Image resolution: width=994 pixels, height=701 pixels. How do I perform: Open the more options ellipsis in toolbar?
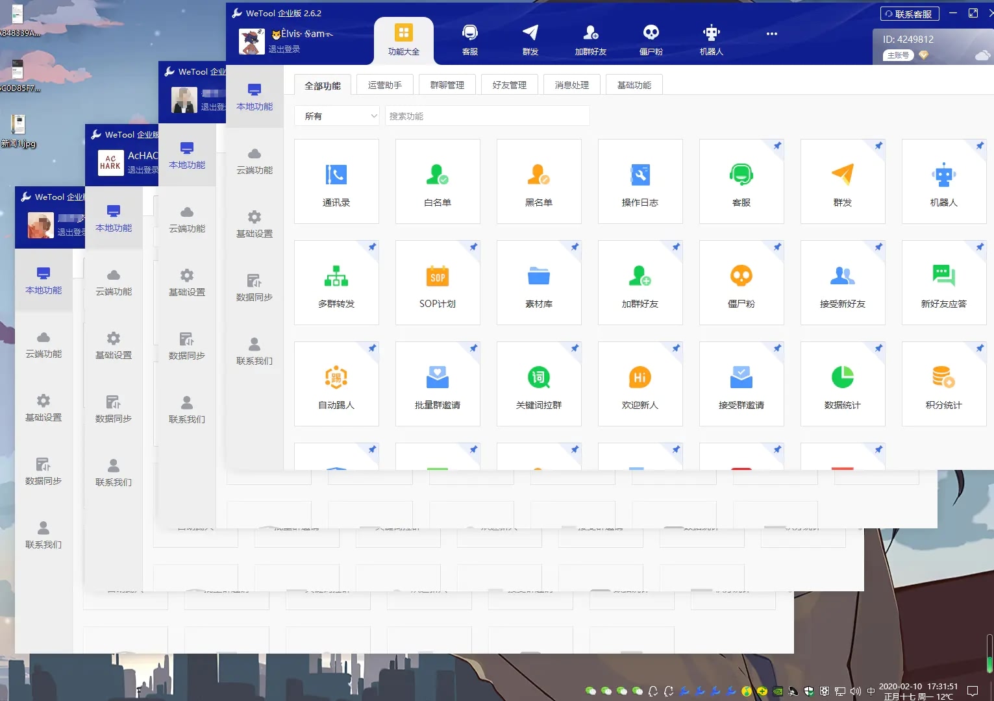[x=772, y=34]
